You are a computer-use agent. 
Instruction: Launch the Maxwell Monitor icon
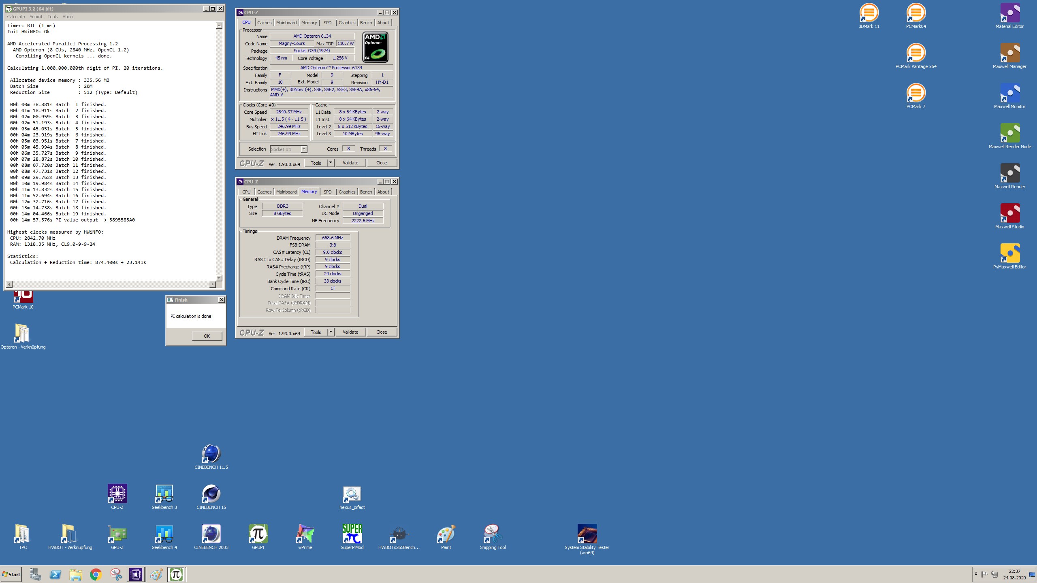point(1009,96)
